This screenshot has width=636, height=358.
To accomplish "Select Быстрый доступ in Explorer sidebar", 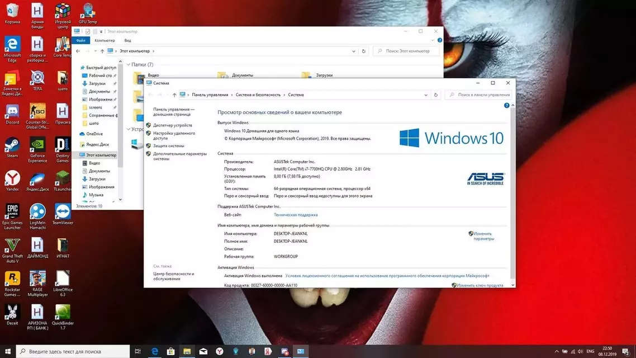I will click(98, 68).
